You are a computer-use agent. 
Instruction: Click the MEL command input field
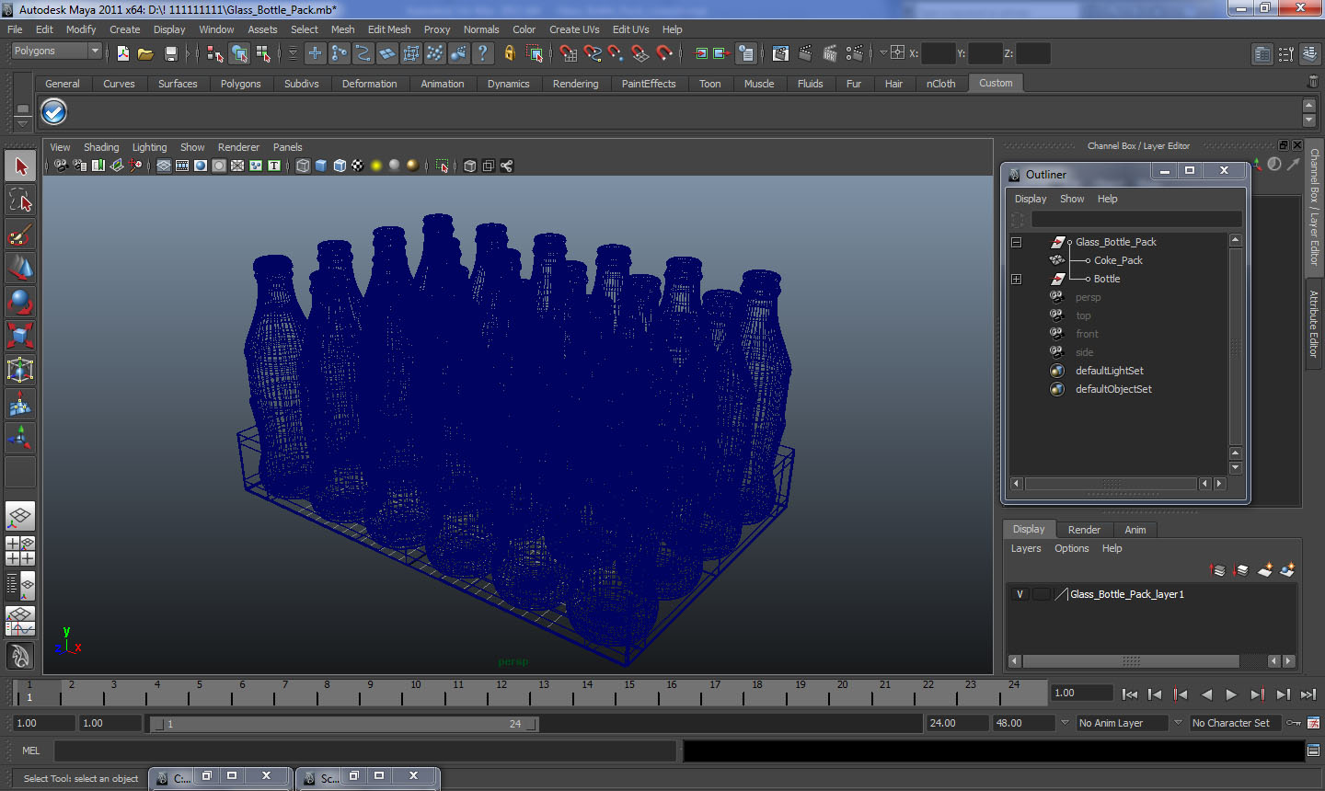[365, 751]
